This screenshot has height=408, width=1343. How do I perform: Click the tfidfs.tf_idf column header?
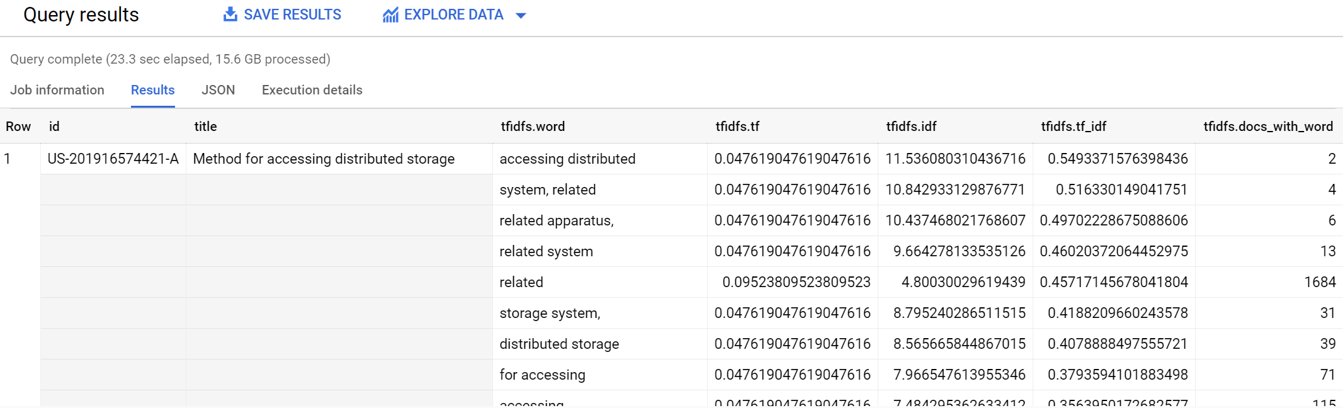point(1073,127)
